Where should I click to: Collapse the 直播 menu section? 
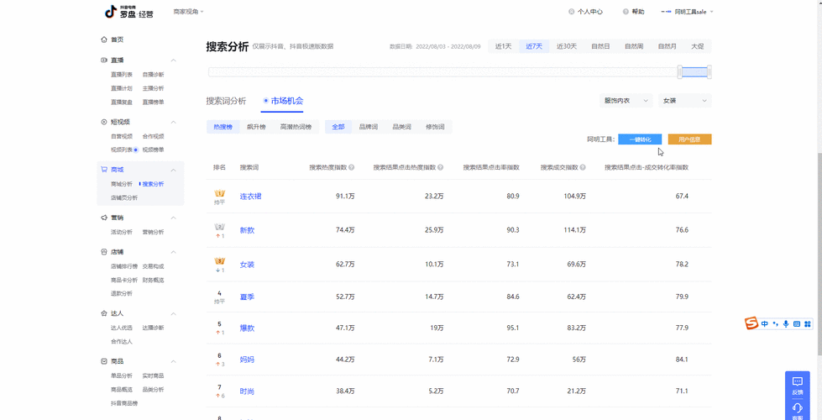pyautogui.click(x=174, y=60)
